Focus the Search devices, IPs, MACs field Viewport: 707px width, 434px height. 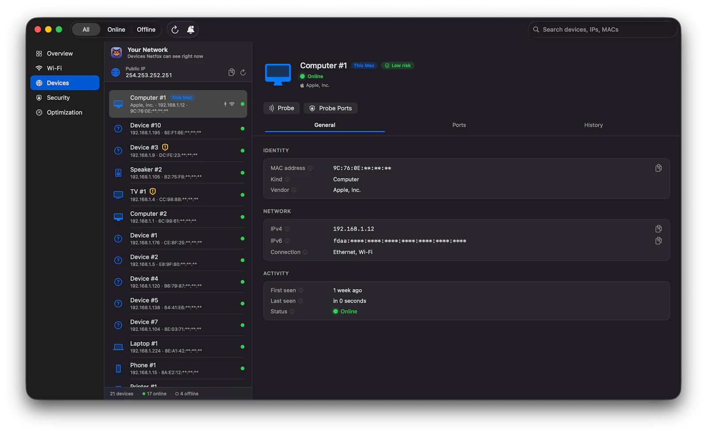603,30
